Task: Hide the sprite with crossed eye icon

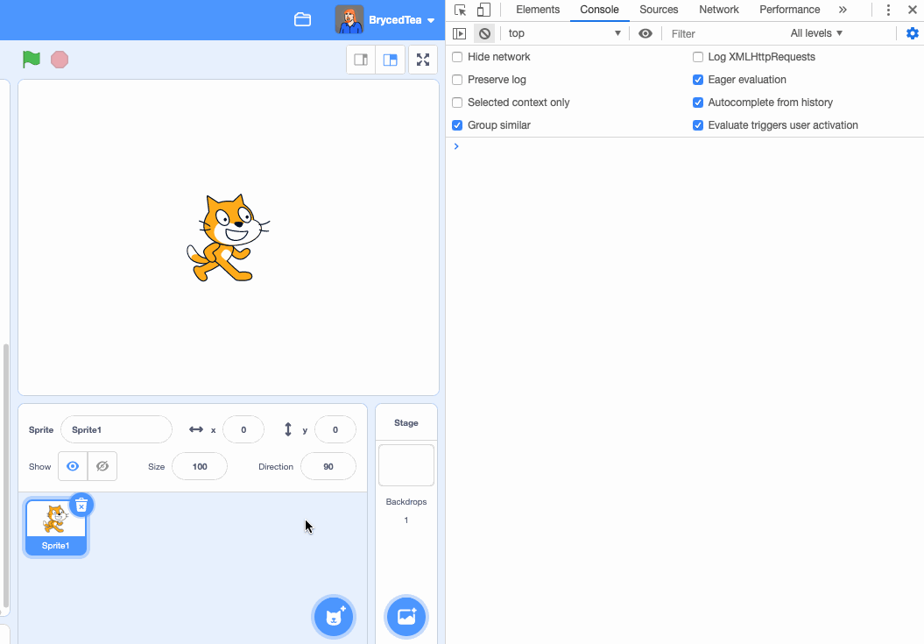Action: [x=102, y=466]
